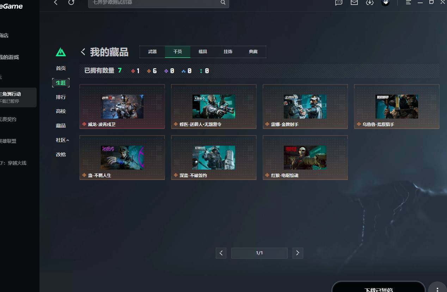Open 高校 in the side navigation
The width and height of the screenshot is (447, 292).
pos(61,111)
